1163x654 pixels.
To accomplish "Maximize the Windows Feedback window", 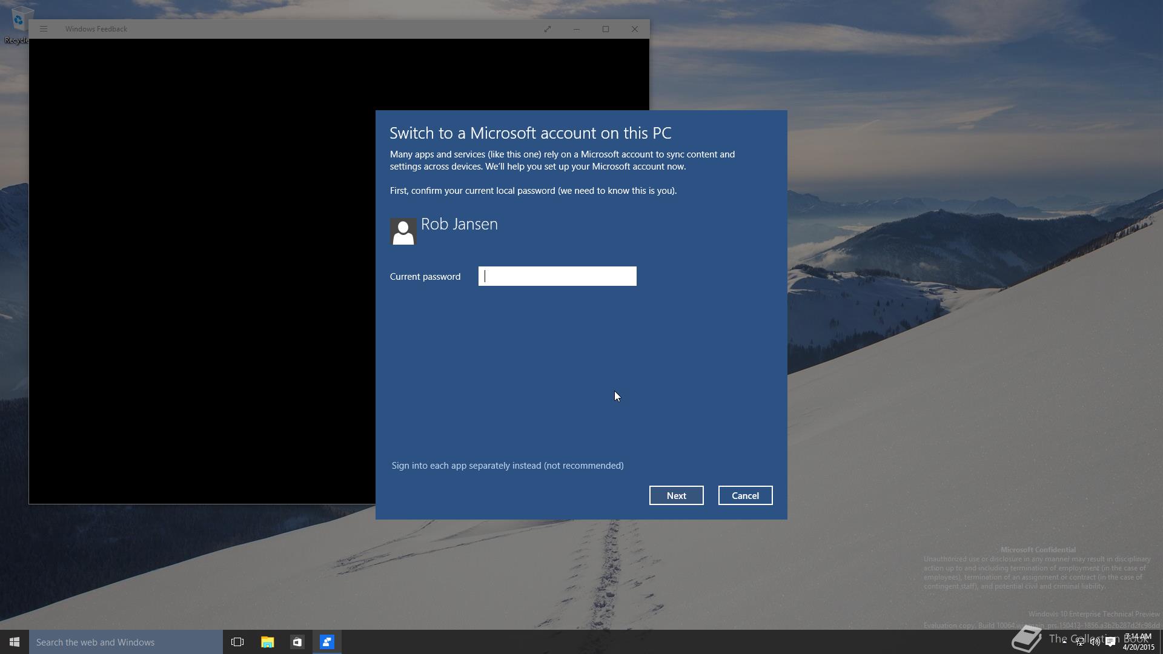I will pos(606,29).
